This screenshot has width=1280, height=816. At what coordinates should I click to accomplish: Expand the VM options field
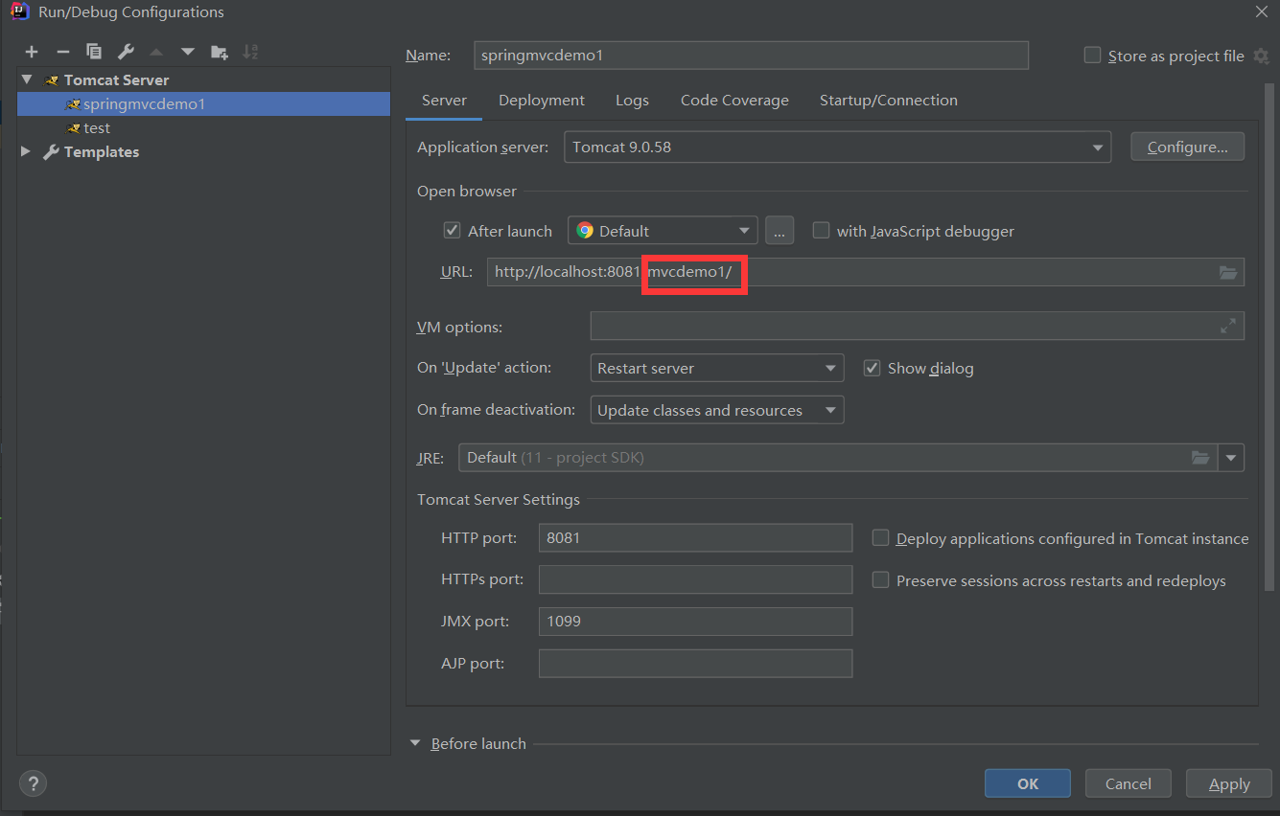coord(1228,327)
